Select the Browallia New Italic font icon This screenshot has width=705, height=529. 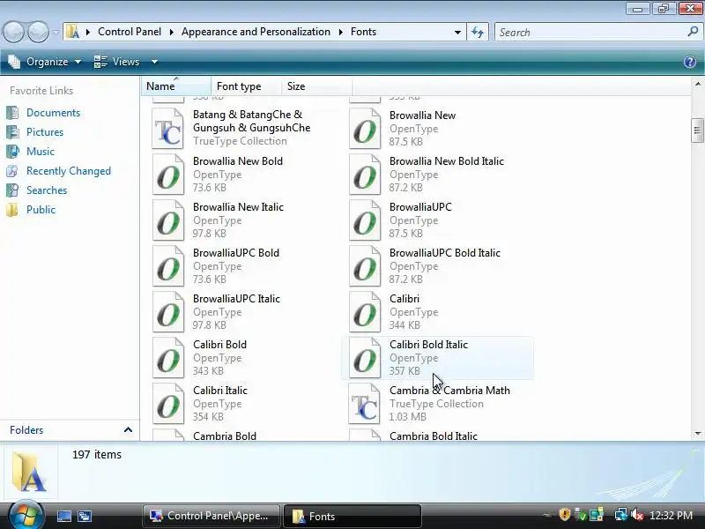coord(168,220)
